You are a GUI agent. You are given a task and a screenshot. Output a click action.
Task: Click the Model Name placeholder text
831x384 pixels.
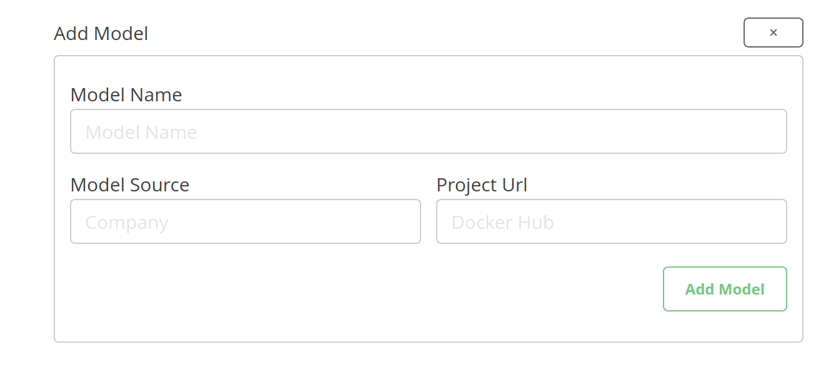(x=141, y=131)
